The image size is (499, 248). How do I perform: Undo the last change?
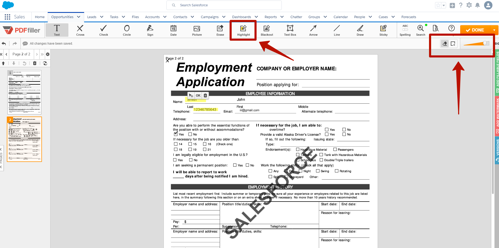(4, 44)
